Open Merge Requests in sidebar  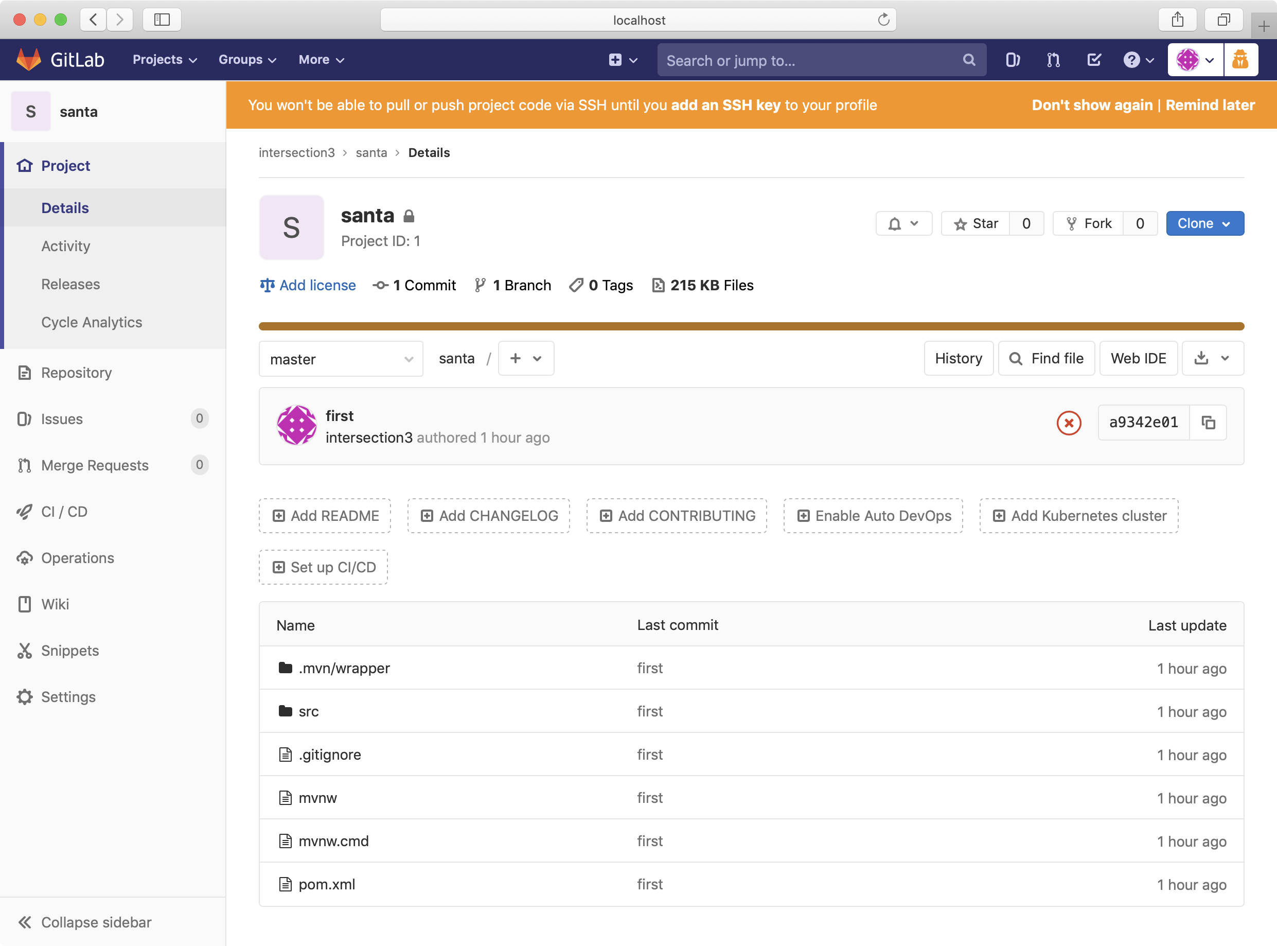113,465
